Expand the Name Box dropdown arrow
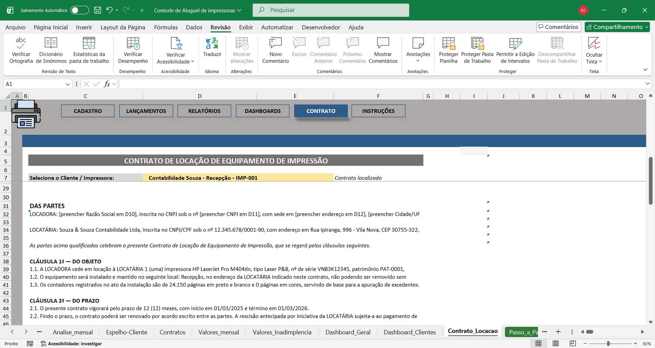Image resolution: width=655 pixels, height=348 pixels. coord(68,84)
